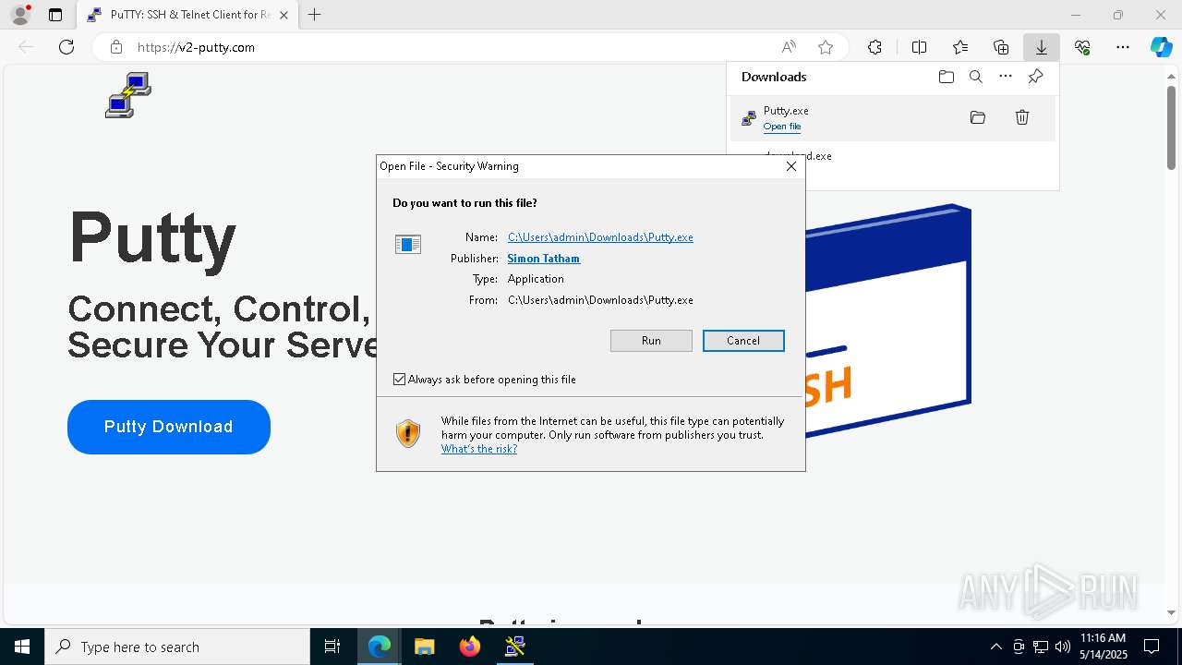
Task: Add this page to favorites star
Action: click(826, 47)
